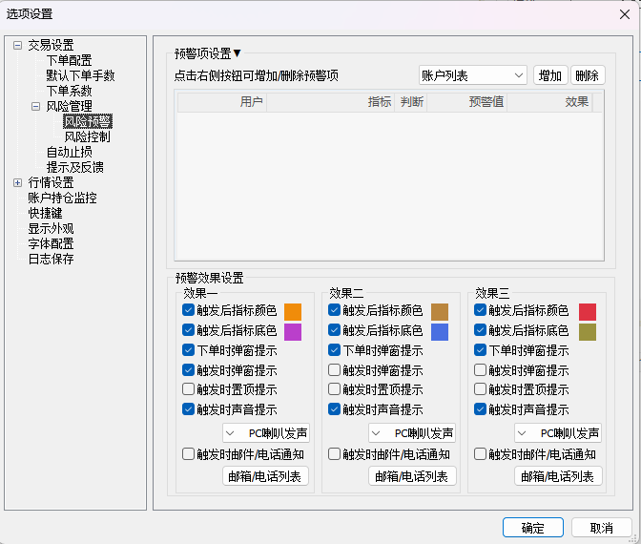
Task: Close the 选项设置 dialog
Action: (624, 14)
